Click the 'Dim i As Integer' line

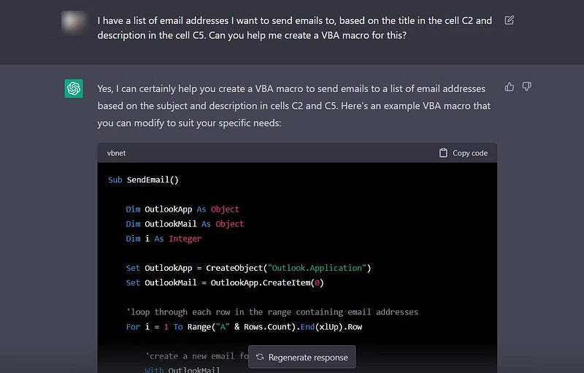164,239
